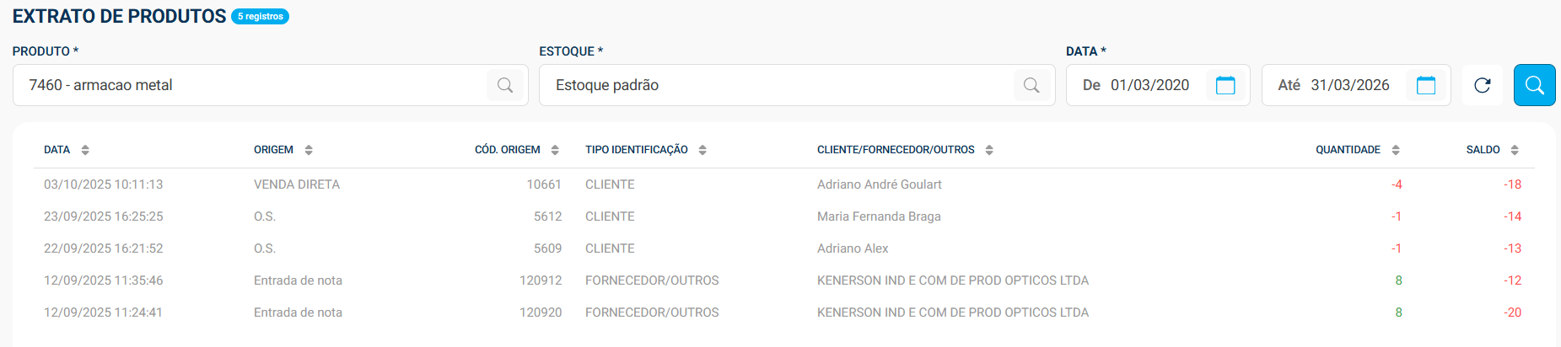
Task: Sort table by Saldo column
Action: (x=1515, y=150)
